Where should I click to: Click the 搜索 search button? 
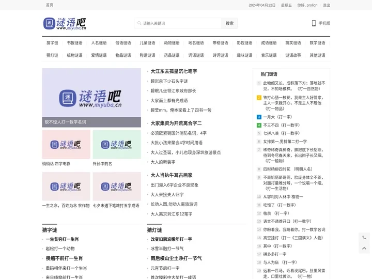pos(229,23)
